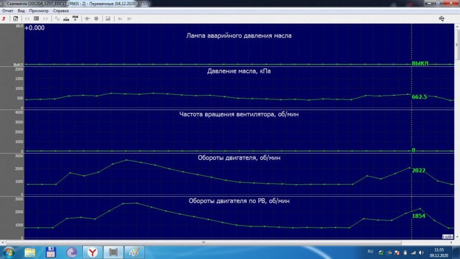Click the round record toolbar icon

96,18
